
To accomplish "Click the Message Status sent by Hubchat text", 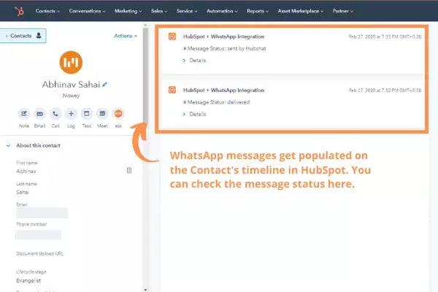I will (225, 49).
